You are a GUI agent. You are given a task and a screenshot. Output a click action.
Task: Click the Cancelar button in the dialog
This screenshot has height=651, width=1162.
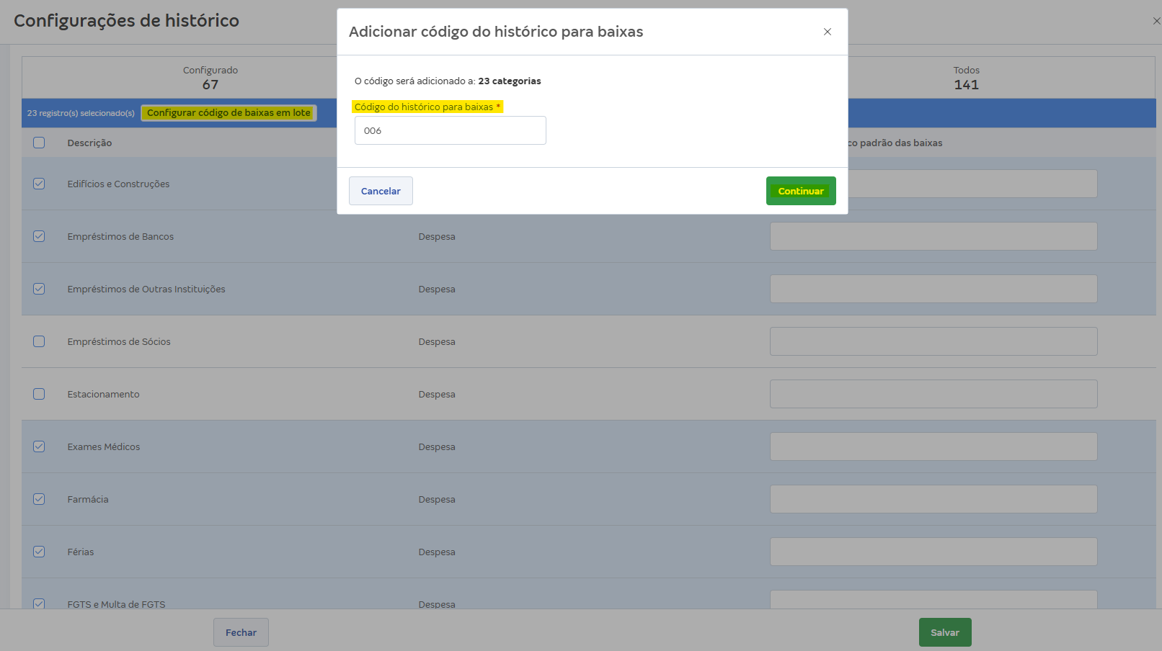(x=381, y=190)
